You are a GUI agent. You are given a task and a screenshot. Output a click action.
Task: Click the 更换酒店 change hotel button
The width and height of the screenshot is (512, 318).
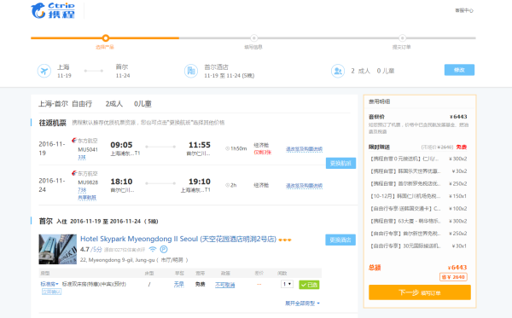pyautogui.click(x=340, y=240)
